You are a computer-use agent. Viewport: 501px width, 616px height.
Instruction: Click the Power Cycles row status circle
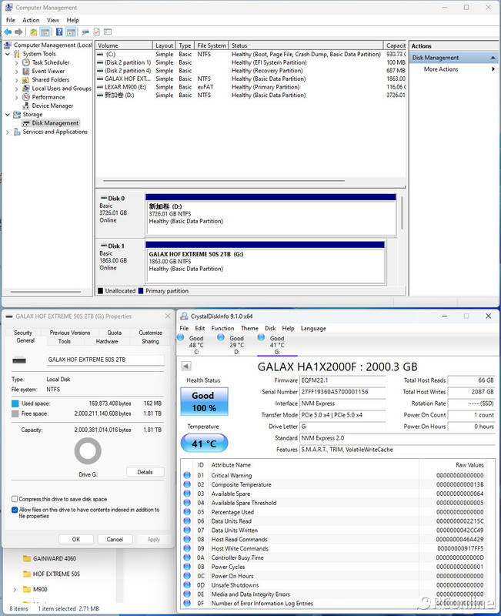187,567
